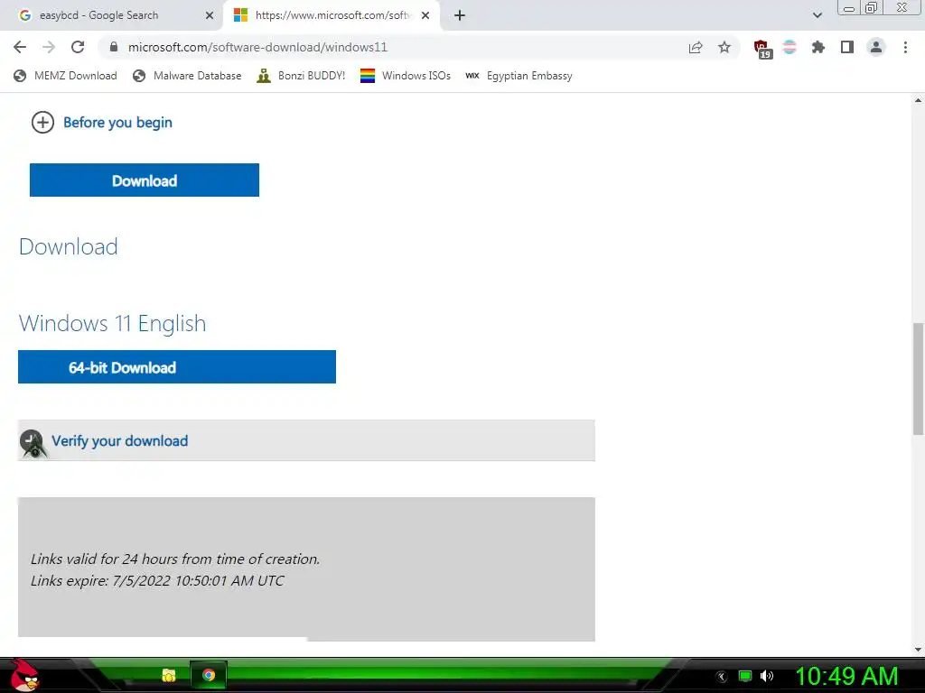The width and height of the screenshot is (925, 693).
Task: Open the Angry Birds start button
Action: [x=24, y=675]
